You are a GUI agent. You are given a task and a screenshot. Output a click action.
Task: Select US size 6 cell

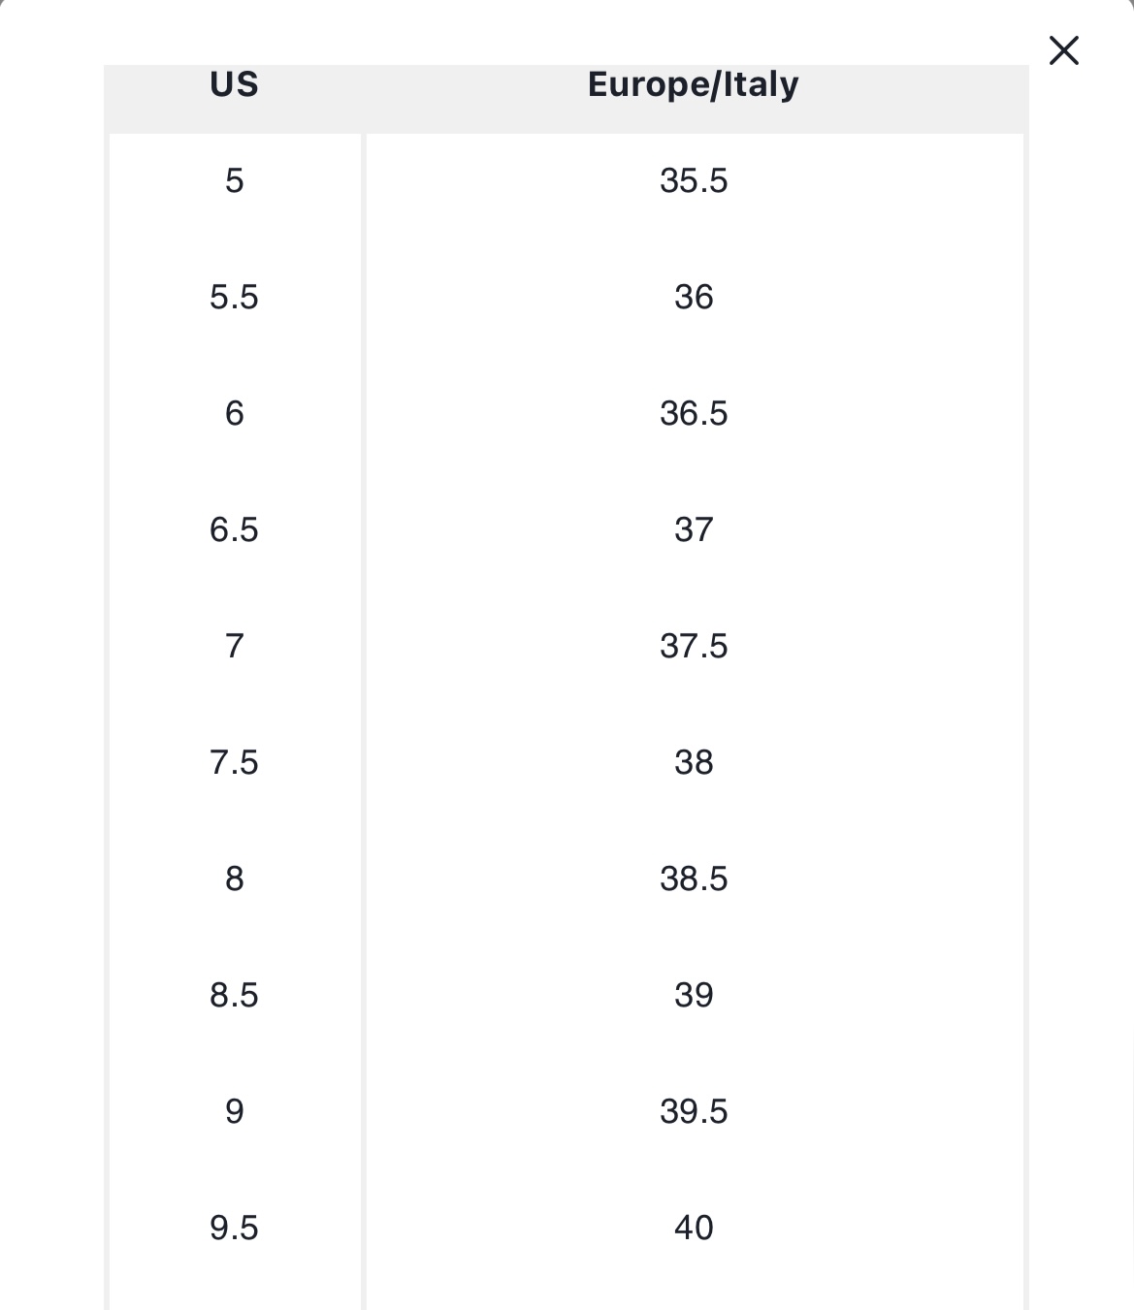[235, 413]
